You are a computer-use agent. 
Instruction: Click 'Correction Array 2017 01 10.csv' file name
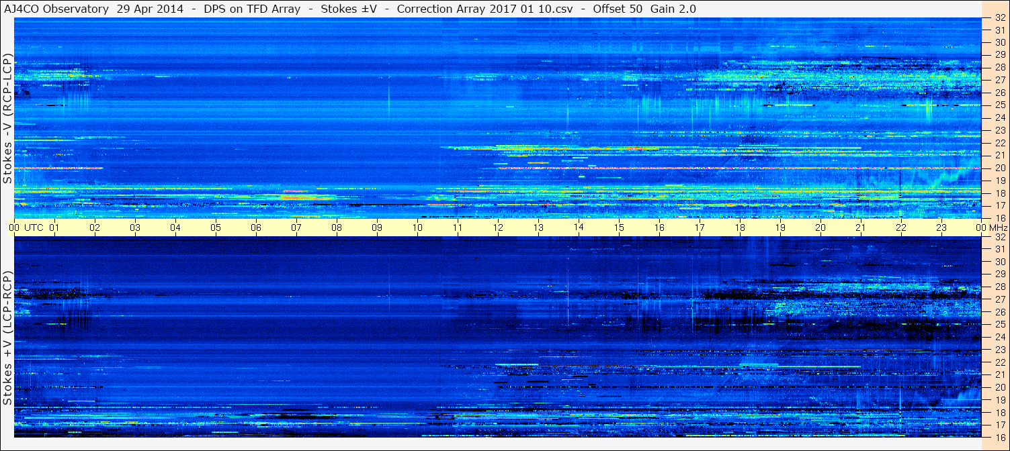pos(485,9)
